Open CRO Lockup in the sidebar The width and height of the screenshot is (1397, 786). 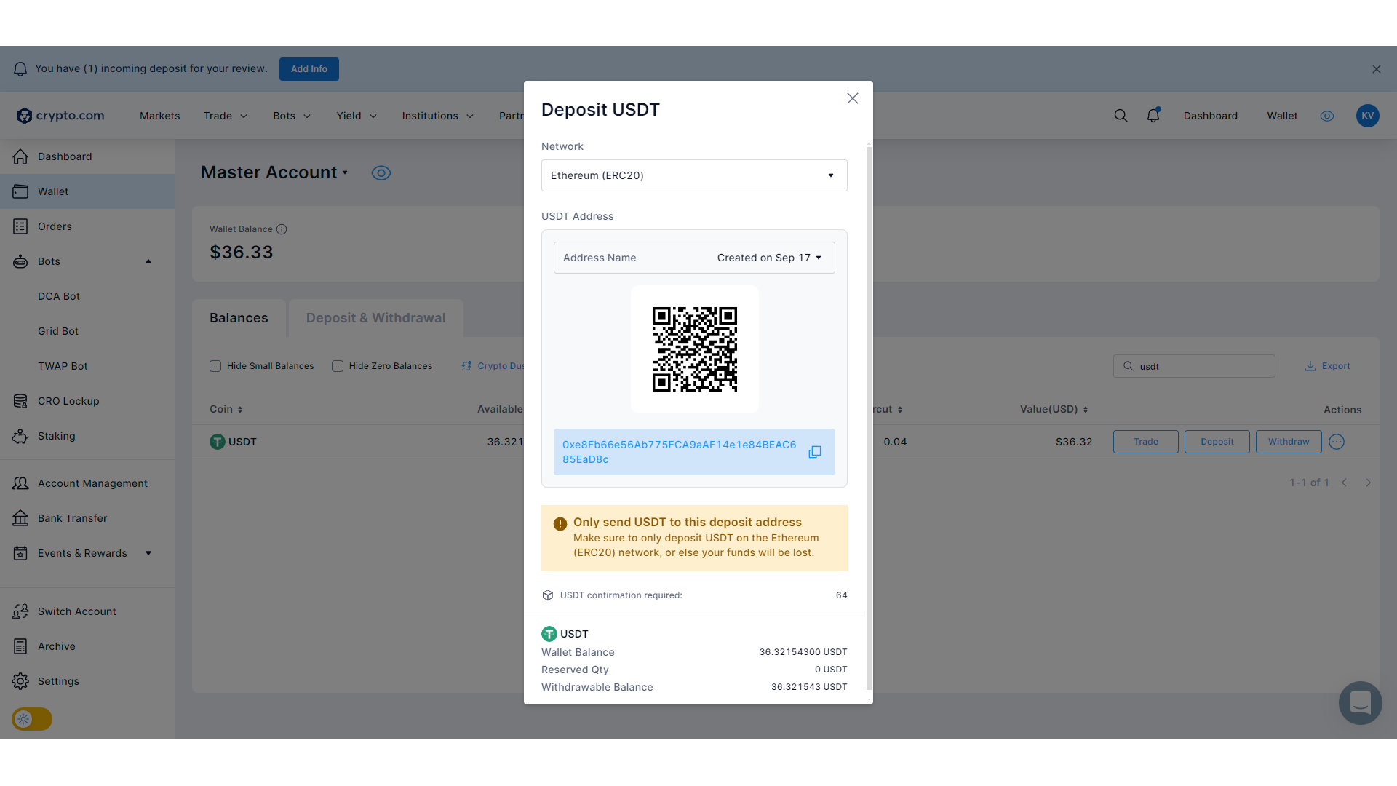[87, 401]
